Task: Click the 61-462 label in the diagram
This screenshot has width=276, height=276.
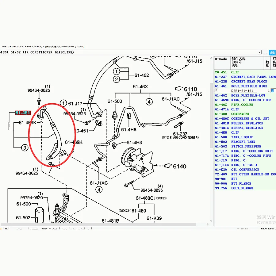Action: (142, 75)
